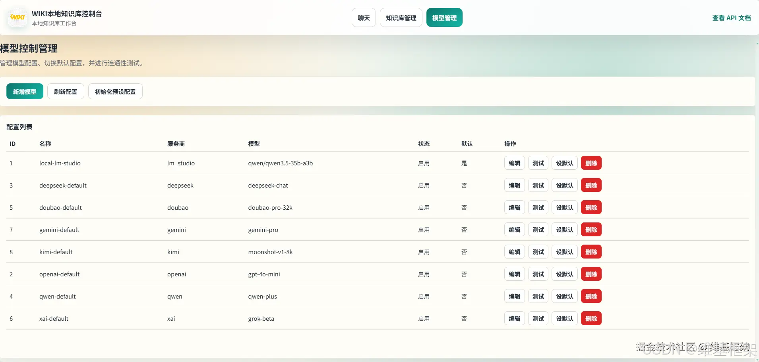Click the 操作 column header
This screenshot has width=759, height=362.
pyautogui.click(x=510, y=144)
